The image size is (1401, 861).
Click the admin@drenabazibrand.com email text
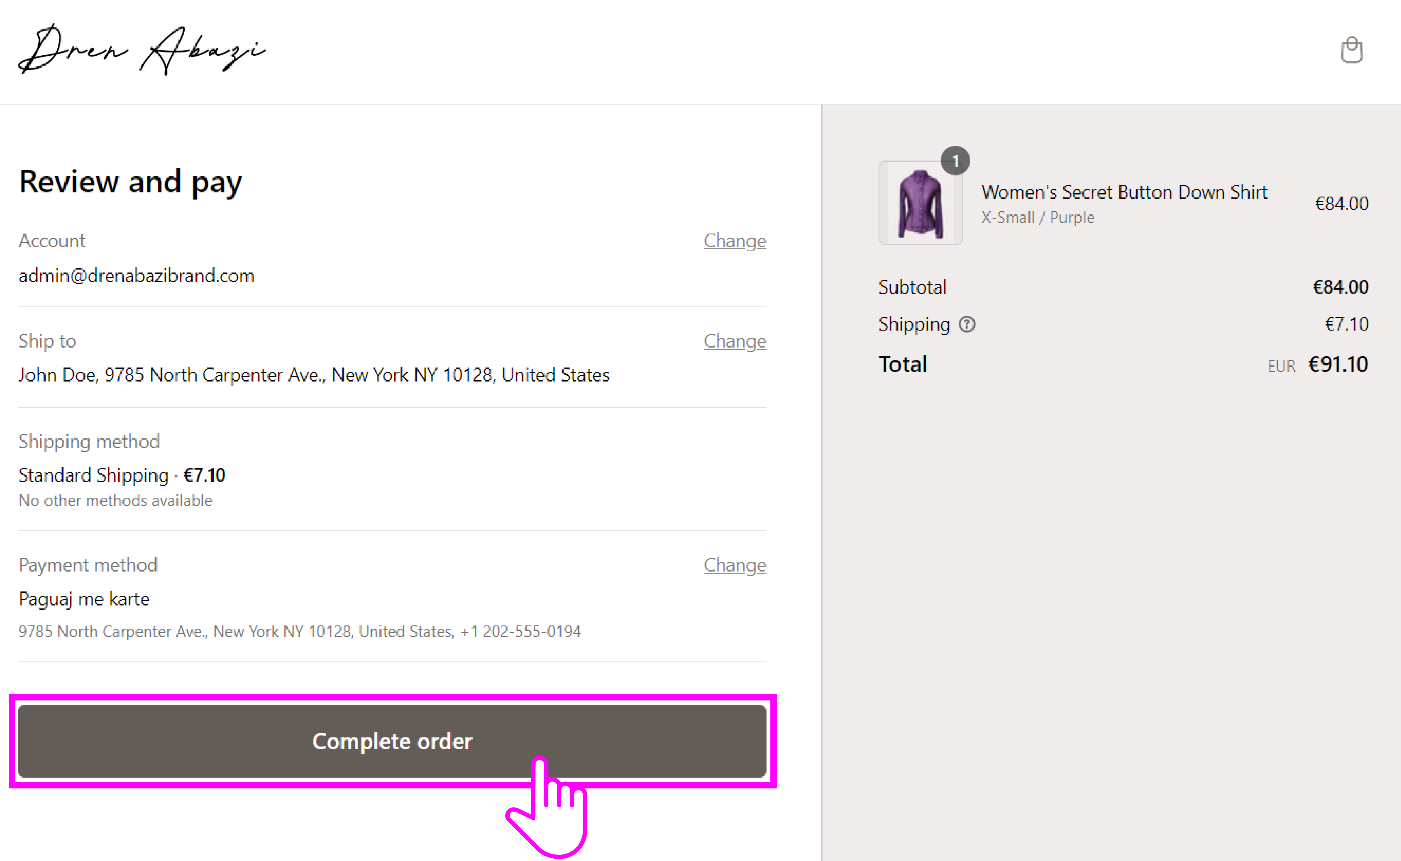point(136,275)
